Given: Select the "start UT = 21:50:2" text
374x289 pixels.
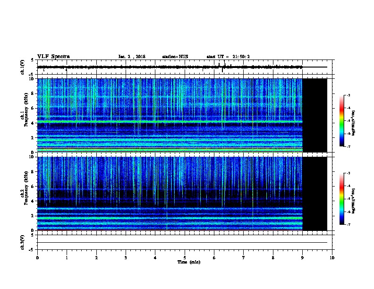Looking at the screenshot, I should click(x=228, y=57).
